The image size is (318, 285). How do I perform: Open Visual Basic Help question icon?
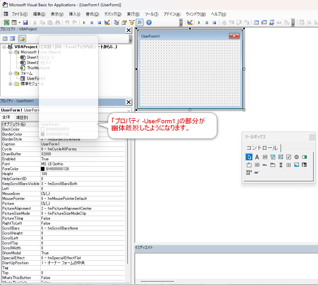(149, 22)
